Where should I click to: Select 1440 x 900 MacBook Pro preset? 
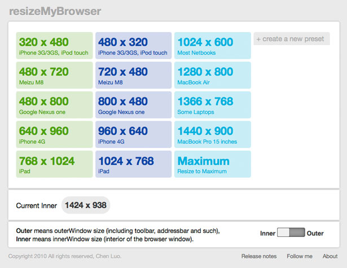[x=213, y=134]
